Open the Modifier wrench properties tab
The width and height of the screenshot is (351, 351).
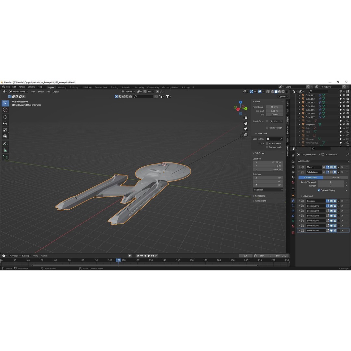pos(293,201)
